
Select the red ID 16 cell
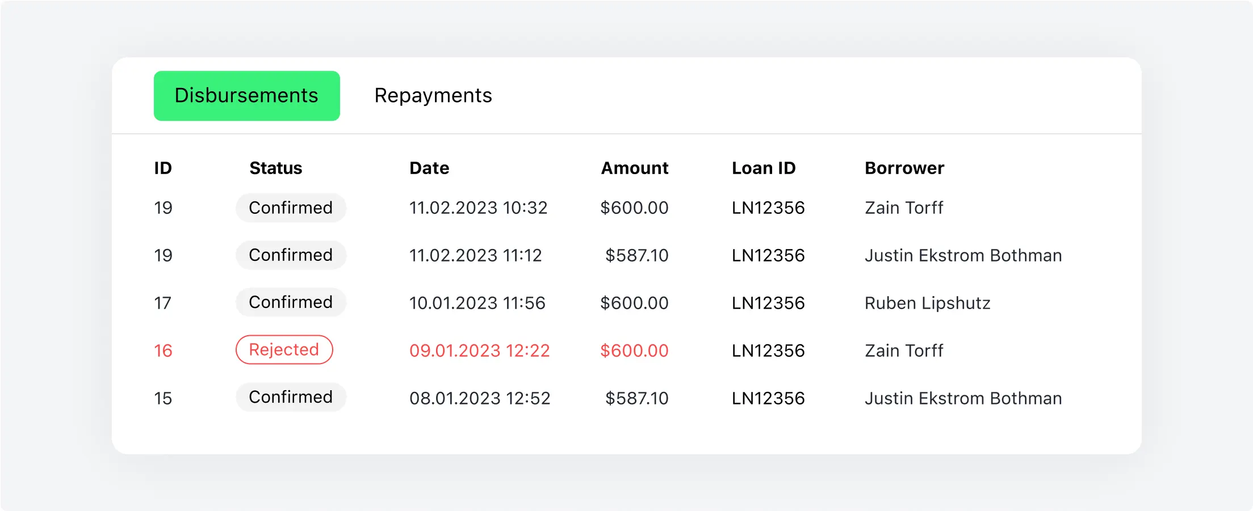click(x=163, y=350)
